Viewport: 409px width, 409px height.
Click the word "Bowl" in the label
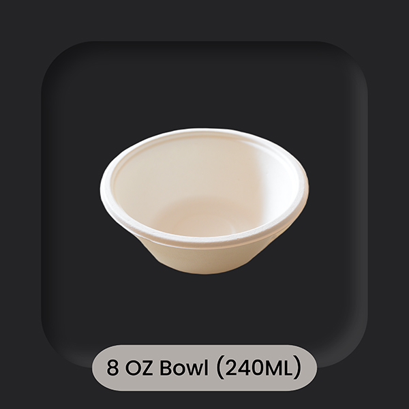pyautogui.click(x=184, y=368)
